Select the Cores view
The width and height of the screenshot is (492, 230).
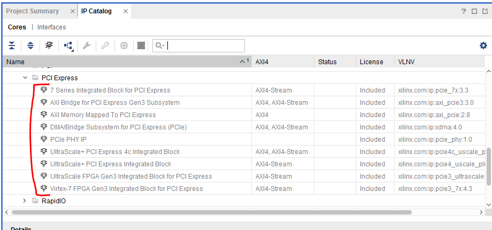pos(17,27)
